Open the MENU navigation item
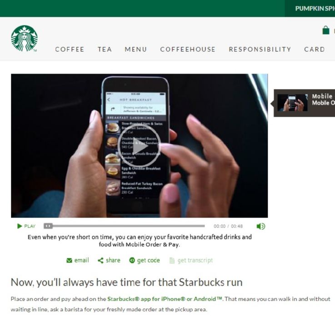The image size is (335, 322). point(136,50)
